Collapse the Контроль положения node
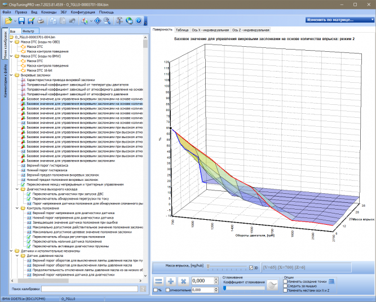 (x=17, y=208)
